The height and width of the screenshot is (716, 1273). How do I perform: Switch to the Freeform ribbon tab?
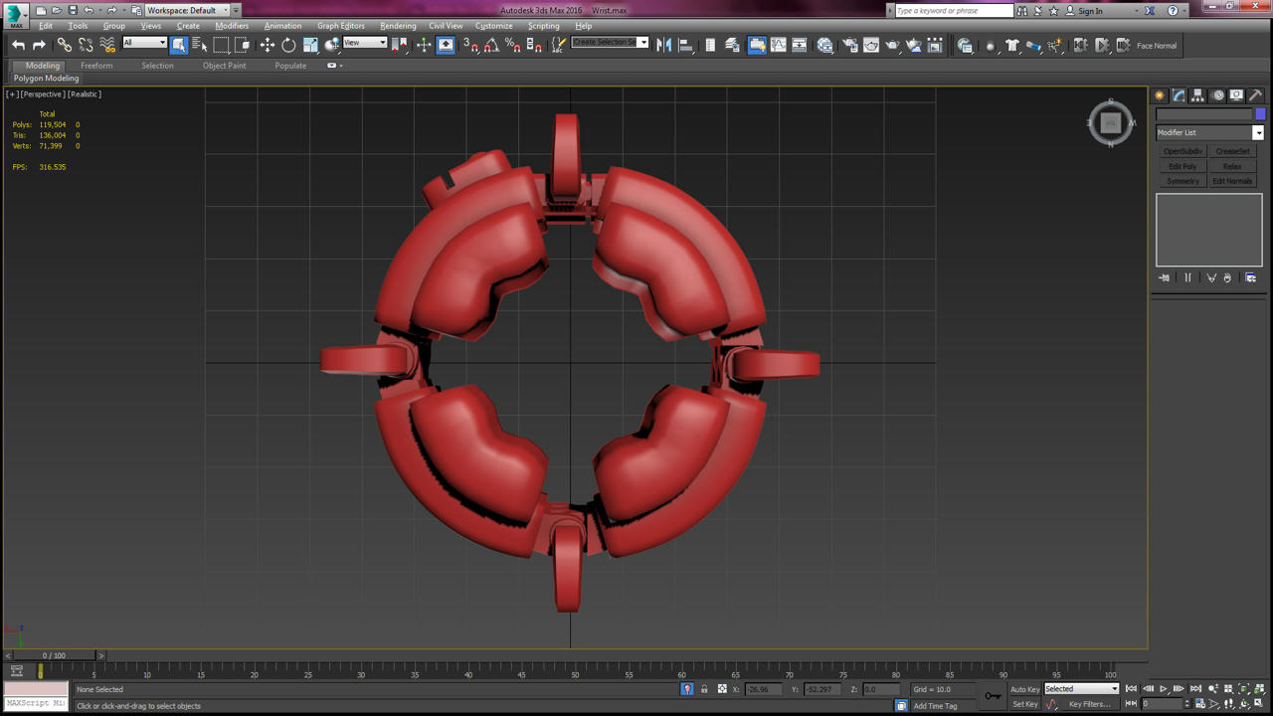(96, 66)
